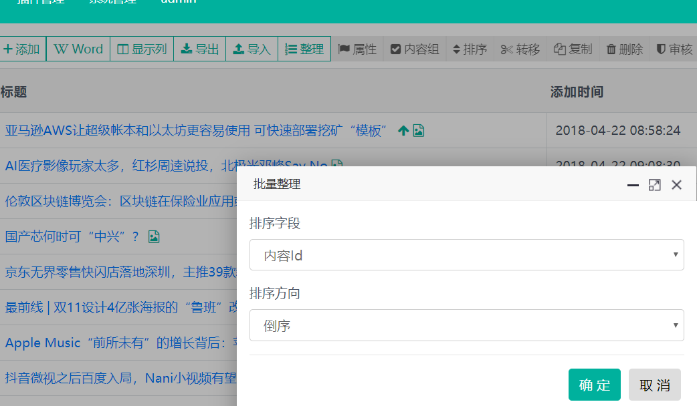The width and height of the screenshot is (697, 406).
Task: Open the 排序字段 dropdown showing 内容Id
Action: 467,254
